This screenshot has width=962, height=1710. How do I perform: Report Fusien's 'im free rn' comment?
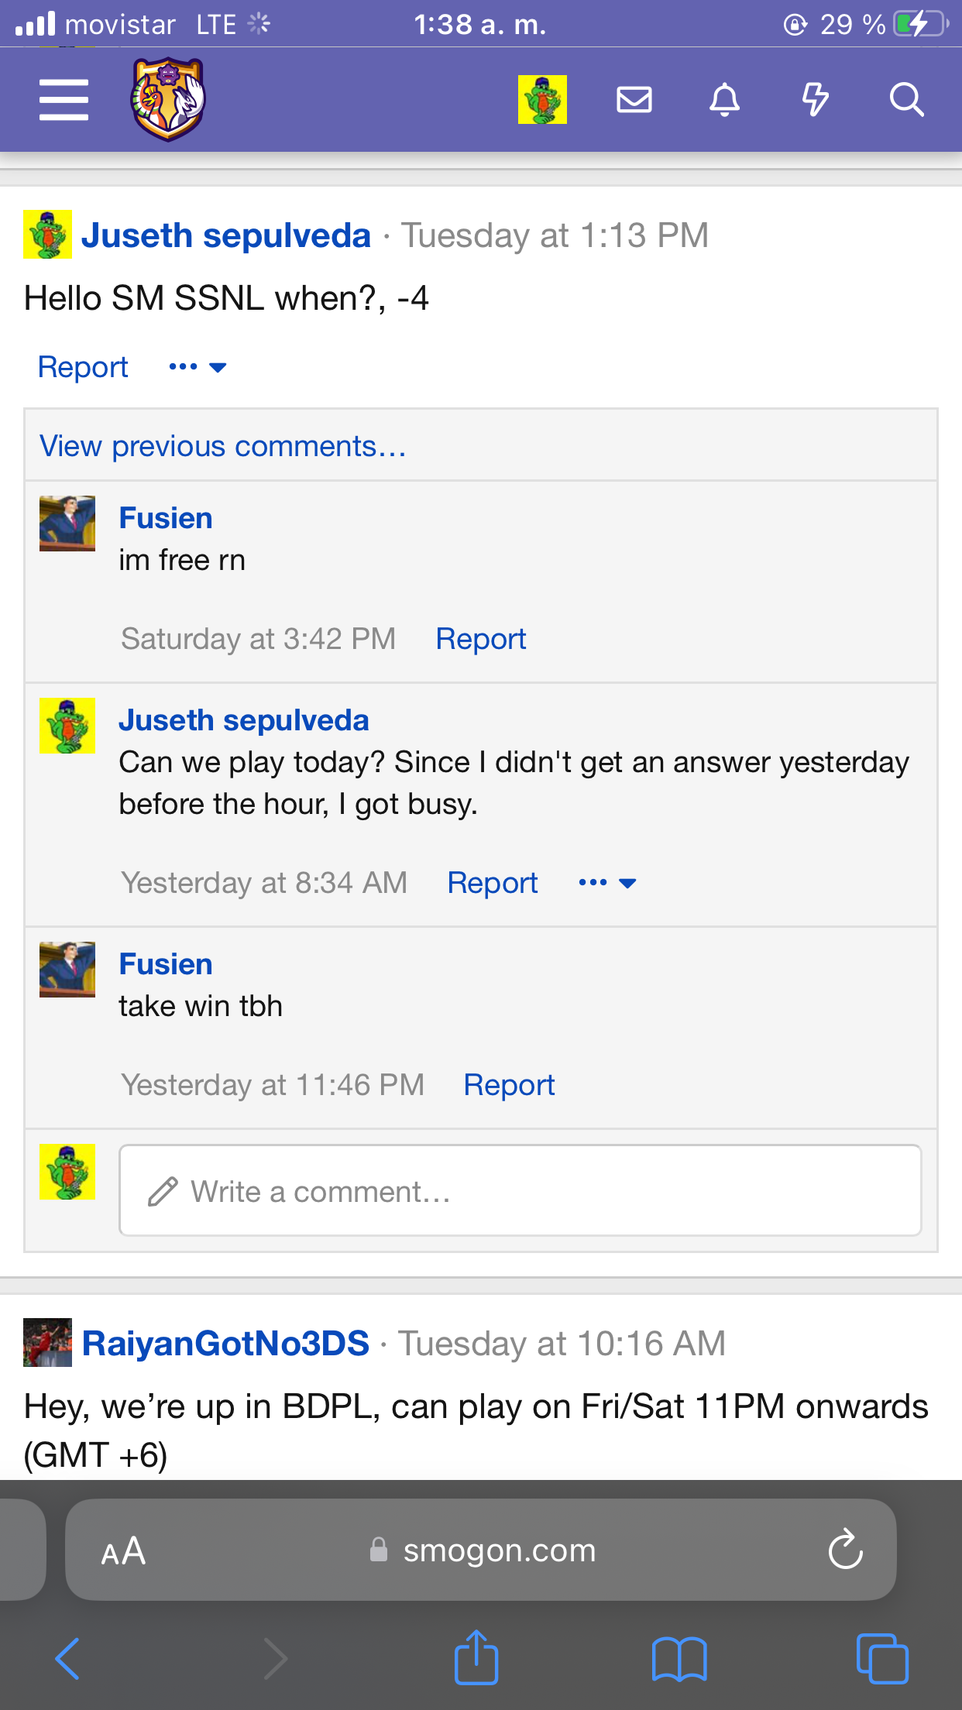pyautogui.click(x=481, y=639)
